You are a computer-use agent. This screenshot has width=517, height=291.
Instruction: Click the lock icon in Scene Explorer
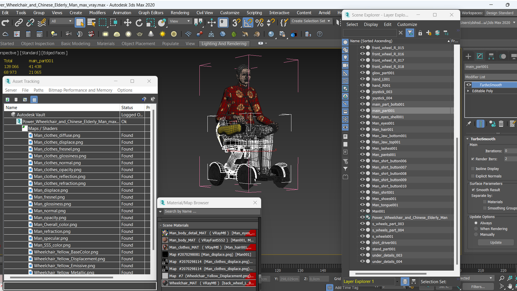coord(420,33)
